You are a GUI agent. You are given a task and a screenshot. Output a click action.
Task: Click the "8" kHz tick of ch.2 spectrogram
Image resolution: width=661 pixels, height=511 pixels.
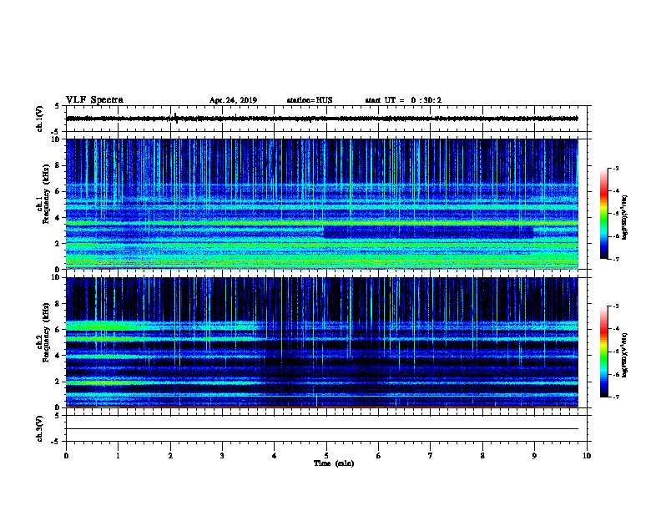click(58, 304)
